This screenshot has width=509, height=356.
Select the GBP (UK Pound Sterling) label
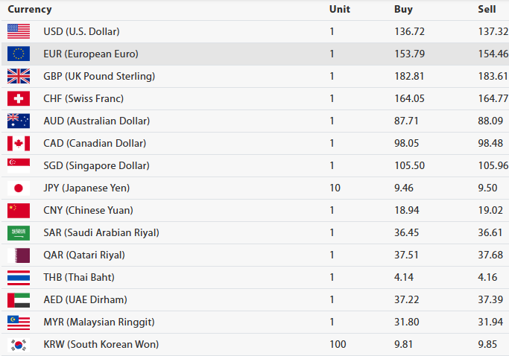(99, 76)
